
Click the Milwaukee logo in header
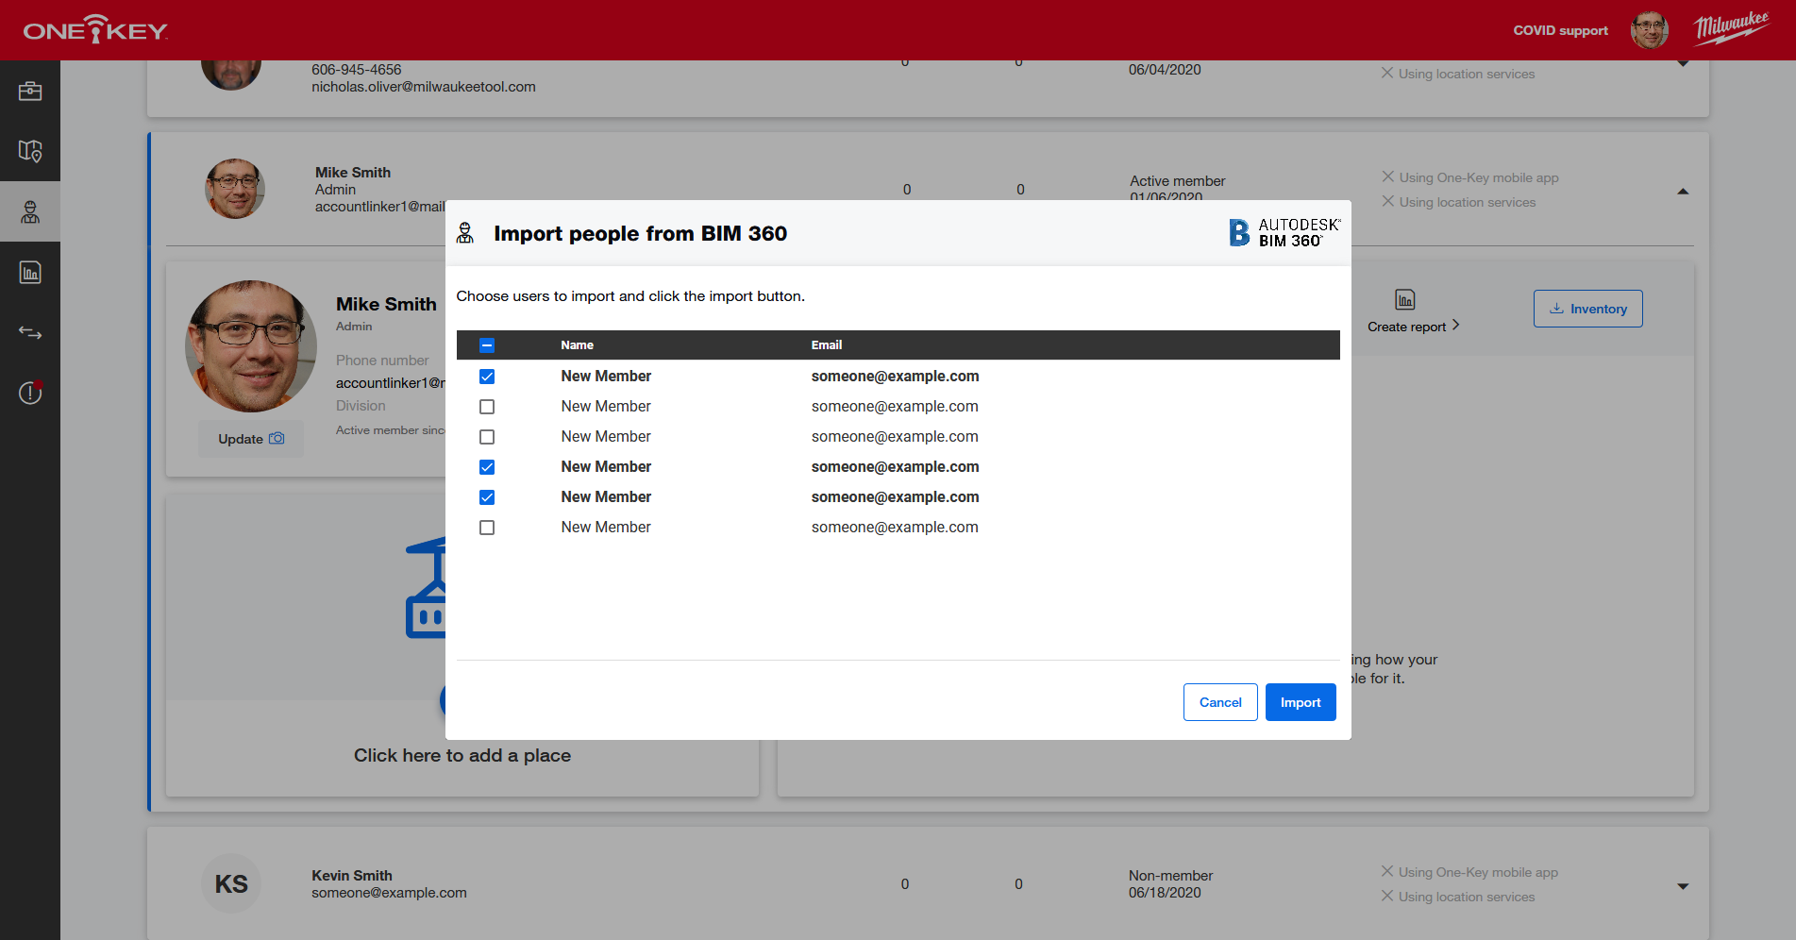(x=1731, y=28)
